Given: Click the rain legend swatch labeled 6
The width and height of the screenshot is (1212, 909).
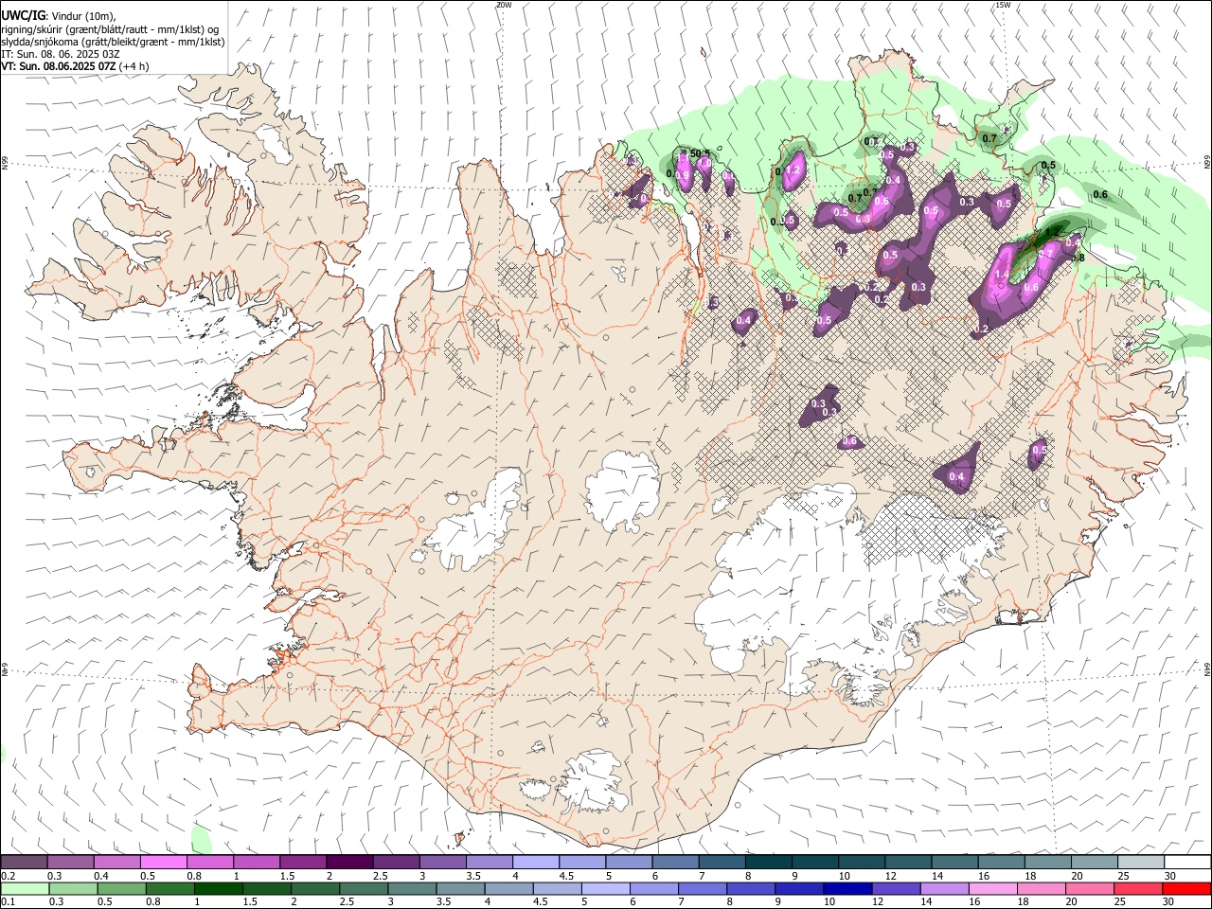Looking at the screenshot, I should coord(653,888).
